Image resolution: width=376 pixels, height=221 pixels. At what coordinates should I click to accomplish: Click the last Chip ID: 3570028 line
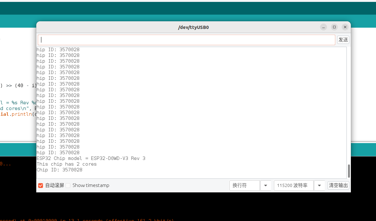[59, 170]
